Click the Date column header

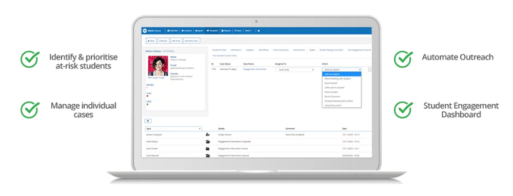pyautogui.click(x=344, y=129)
